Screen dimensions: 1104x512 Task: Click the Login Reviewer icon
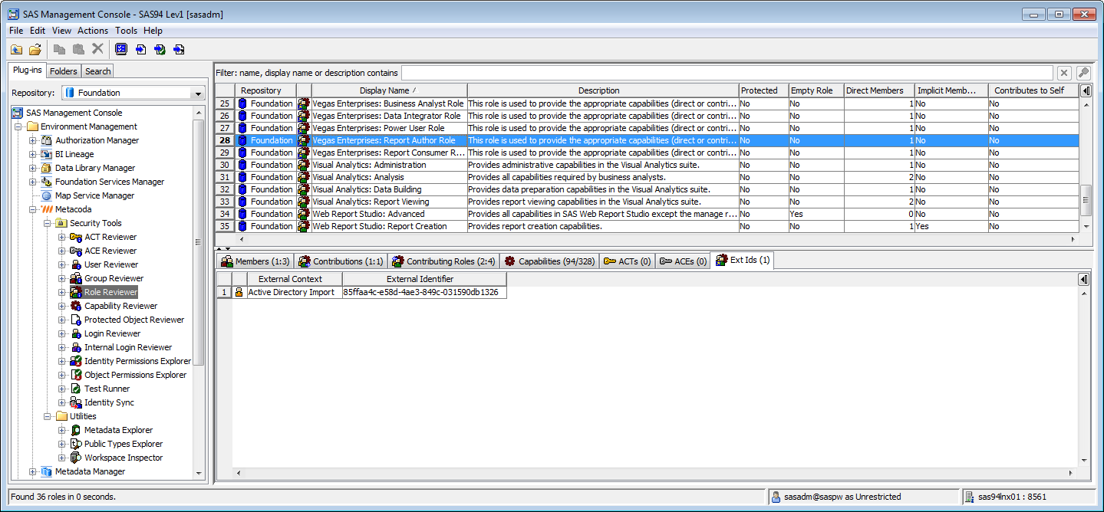(76, 333)
